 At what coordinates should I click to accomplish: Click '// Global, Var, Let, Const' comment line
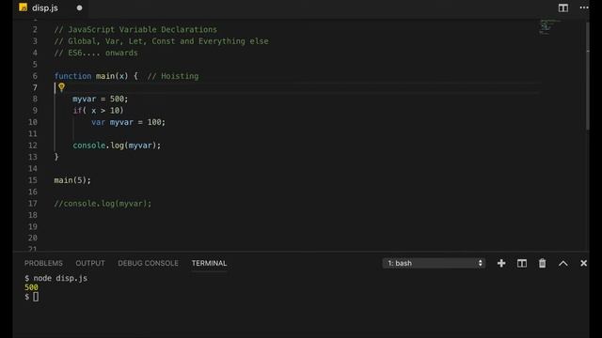pyautogui.click(x=161, y=41)
